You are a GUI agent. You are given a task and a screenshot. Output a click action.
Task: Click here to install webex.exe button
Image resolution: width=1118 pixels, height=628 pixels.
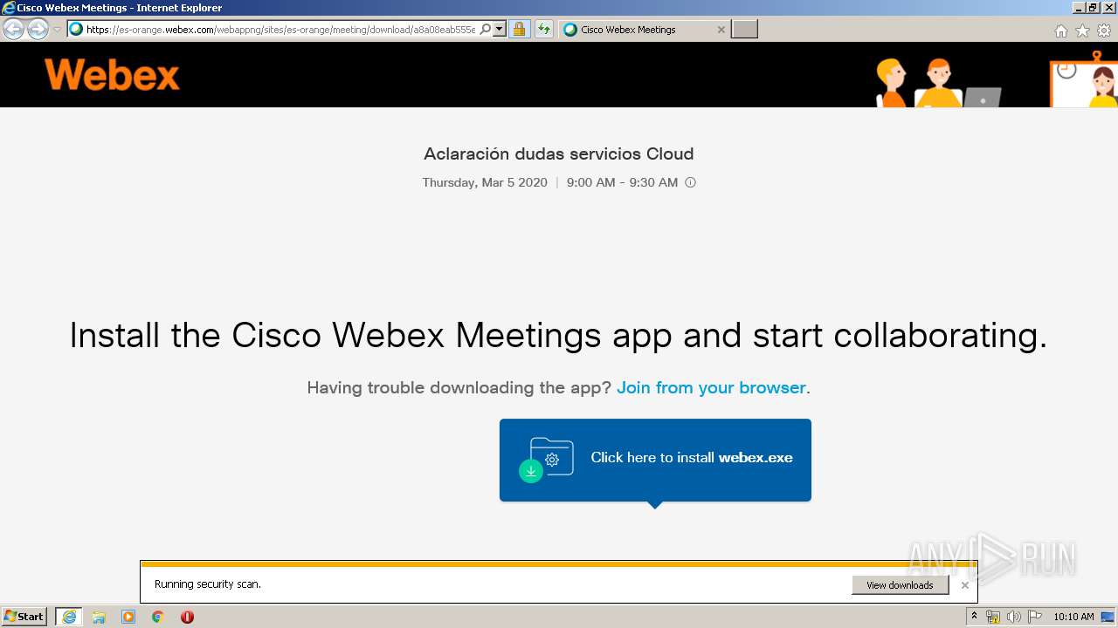[x=655, y=460]
